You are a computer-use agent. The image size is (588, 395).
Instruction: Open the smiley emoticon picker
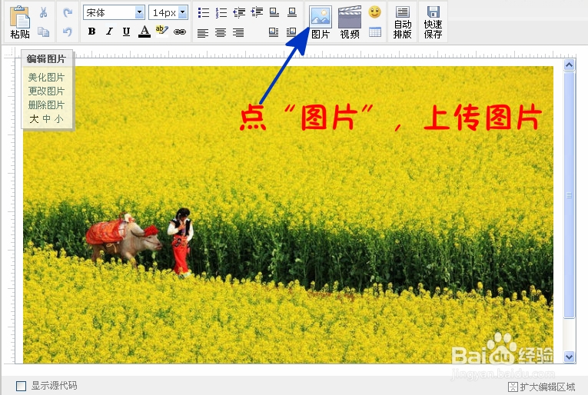[374, 12]
